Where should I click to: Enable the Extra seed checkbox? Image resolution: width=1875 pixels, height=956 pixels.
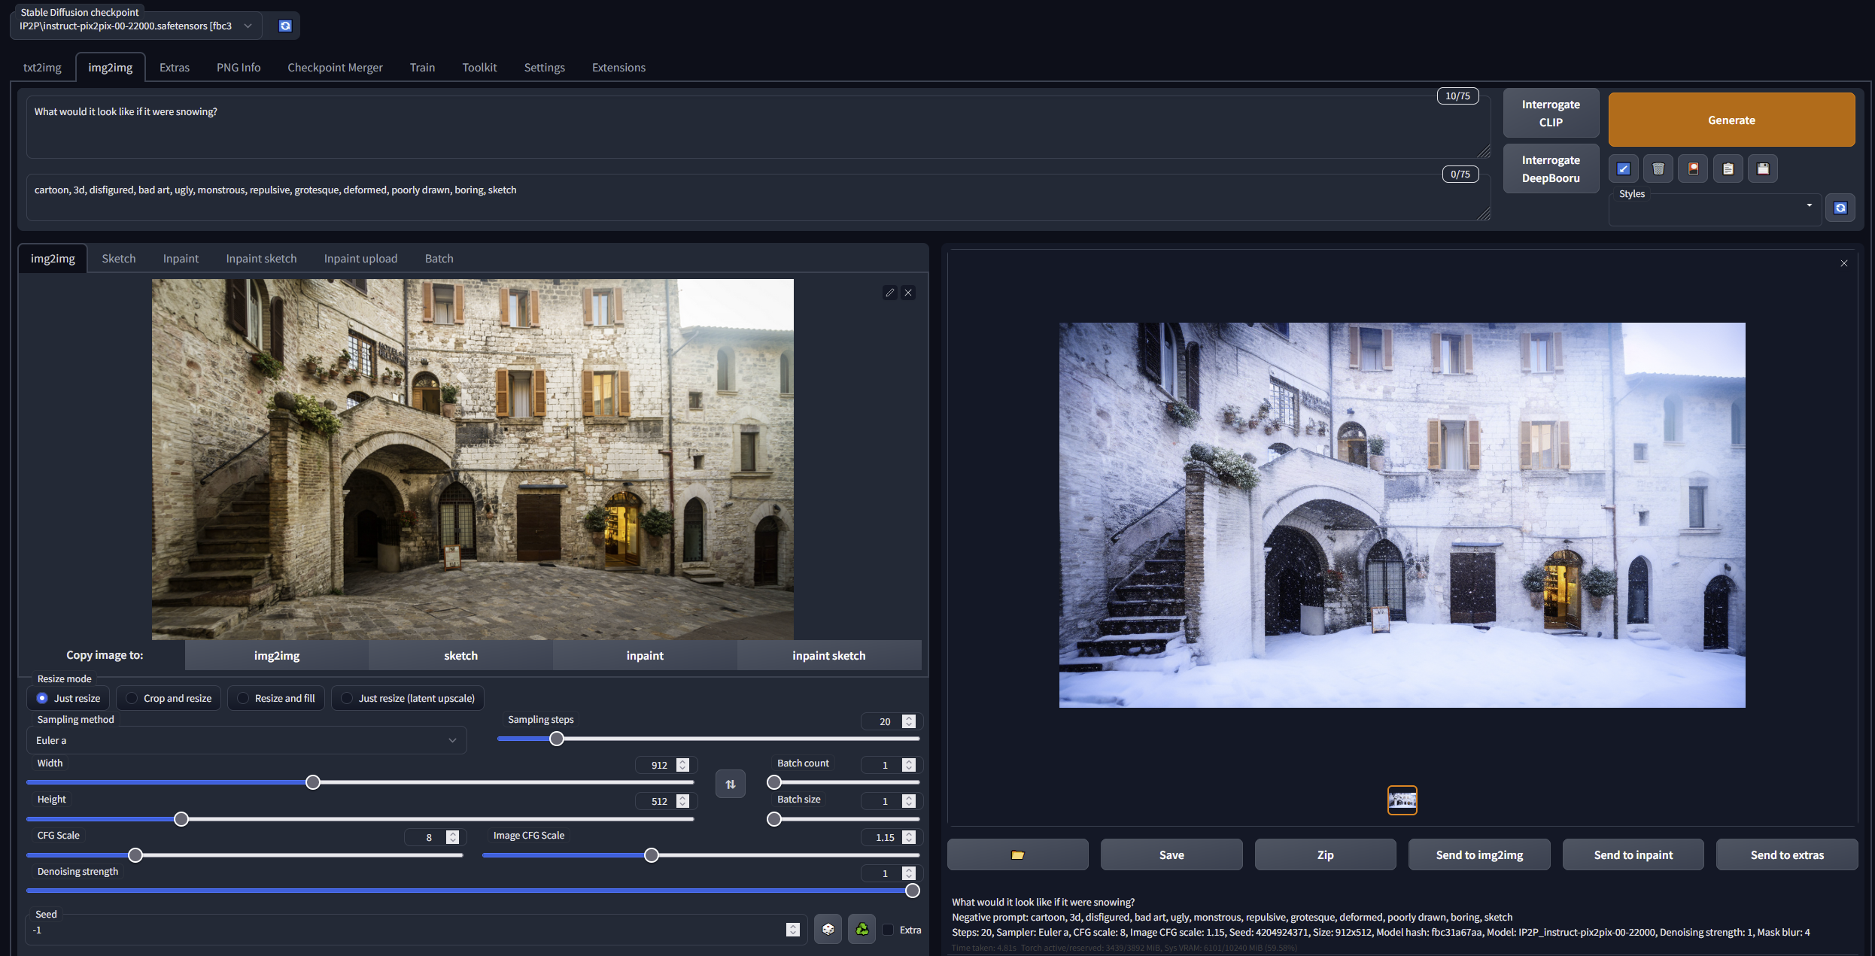click(889, 930)
